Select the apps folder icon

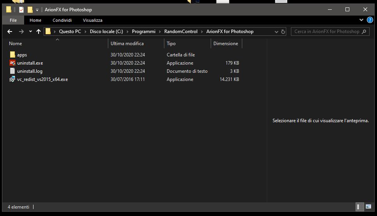pyautogui.click(x=12, y=54)
